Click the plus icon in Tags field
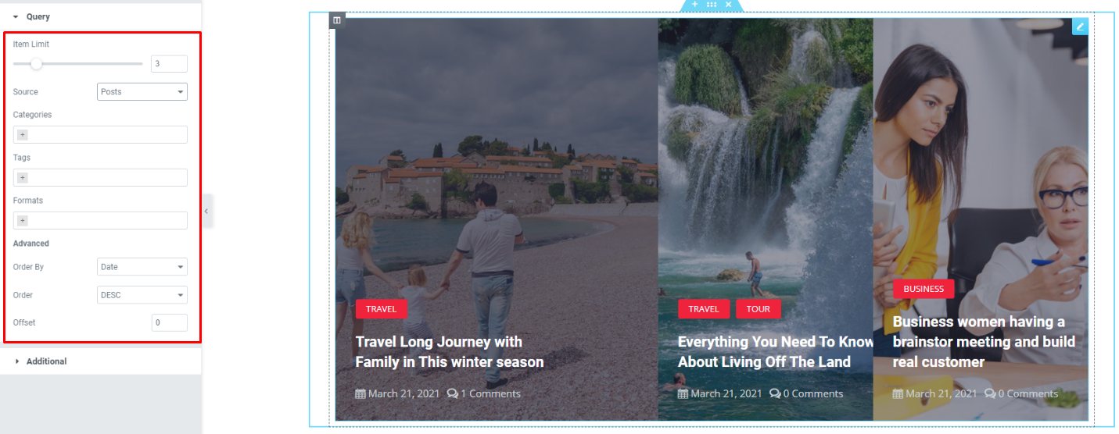This screenshot has height=434, width=1119. (x=22, y=178)
